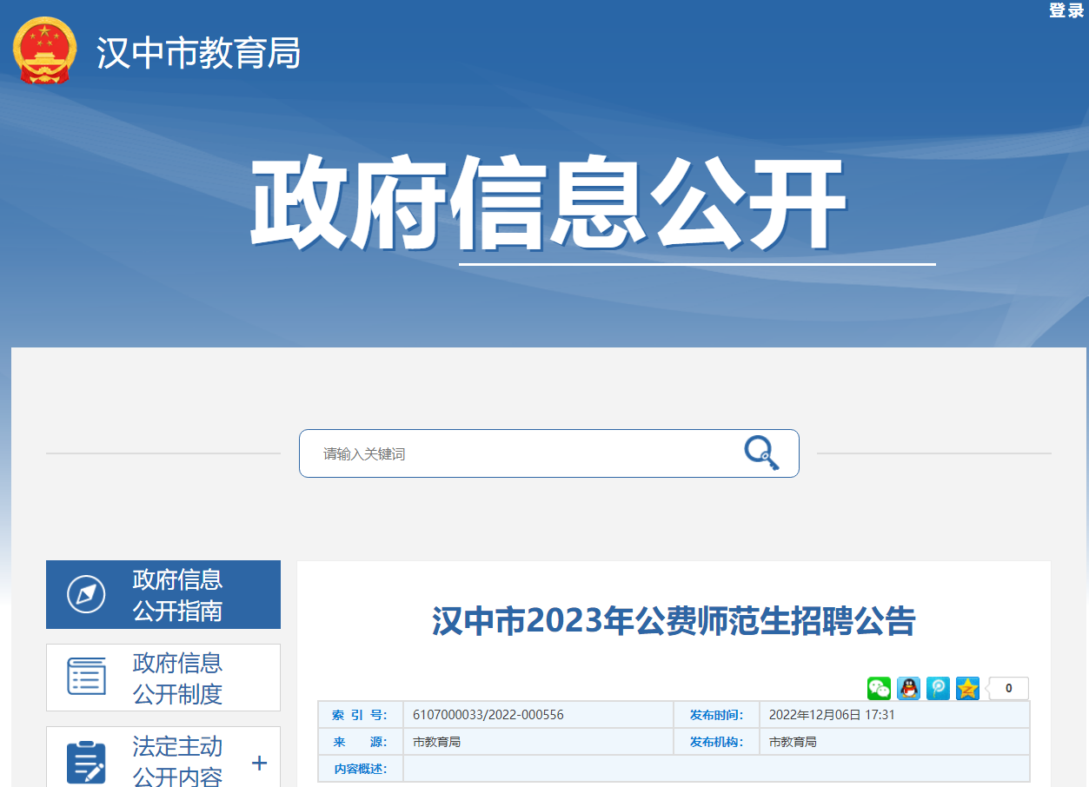Viewport: 1089px width, 787px height.
Task: Click the compass icon in 政府信息公开指南
Action: pos(86,595)
